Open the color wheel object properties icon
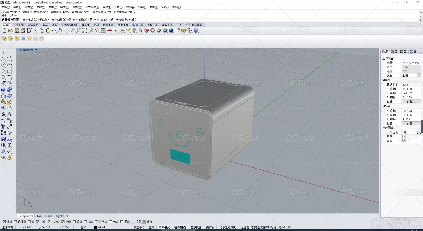 [153, 31]
